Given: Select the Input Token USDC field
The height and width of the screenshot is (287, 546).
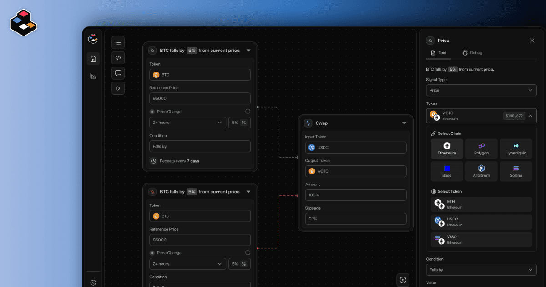Looking at the screenshot, I should tap(356, 148).
